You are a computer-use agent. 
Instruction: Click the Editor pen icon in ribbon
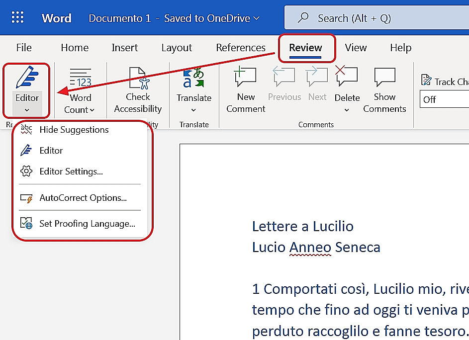(x=27, y=77)
